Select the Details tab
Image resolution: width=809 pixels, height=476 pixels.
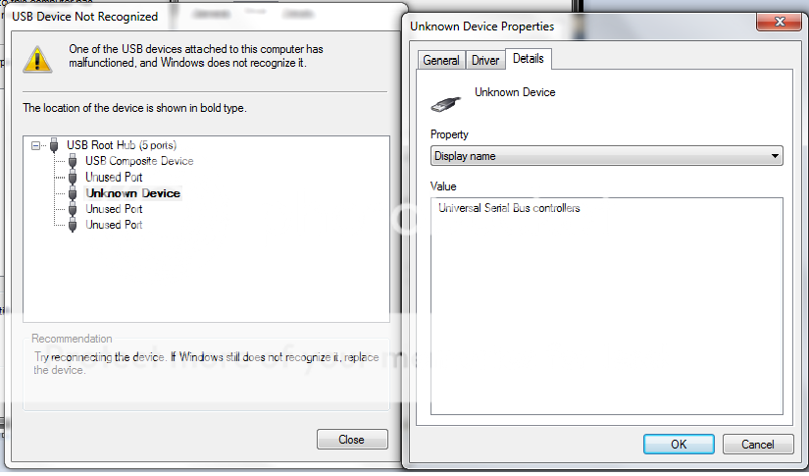[528, 59]
